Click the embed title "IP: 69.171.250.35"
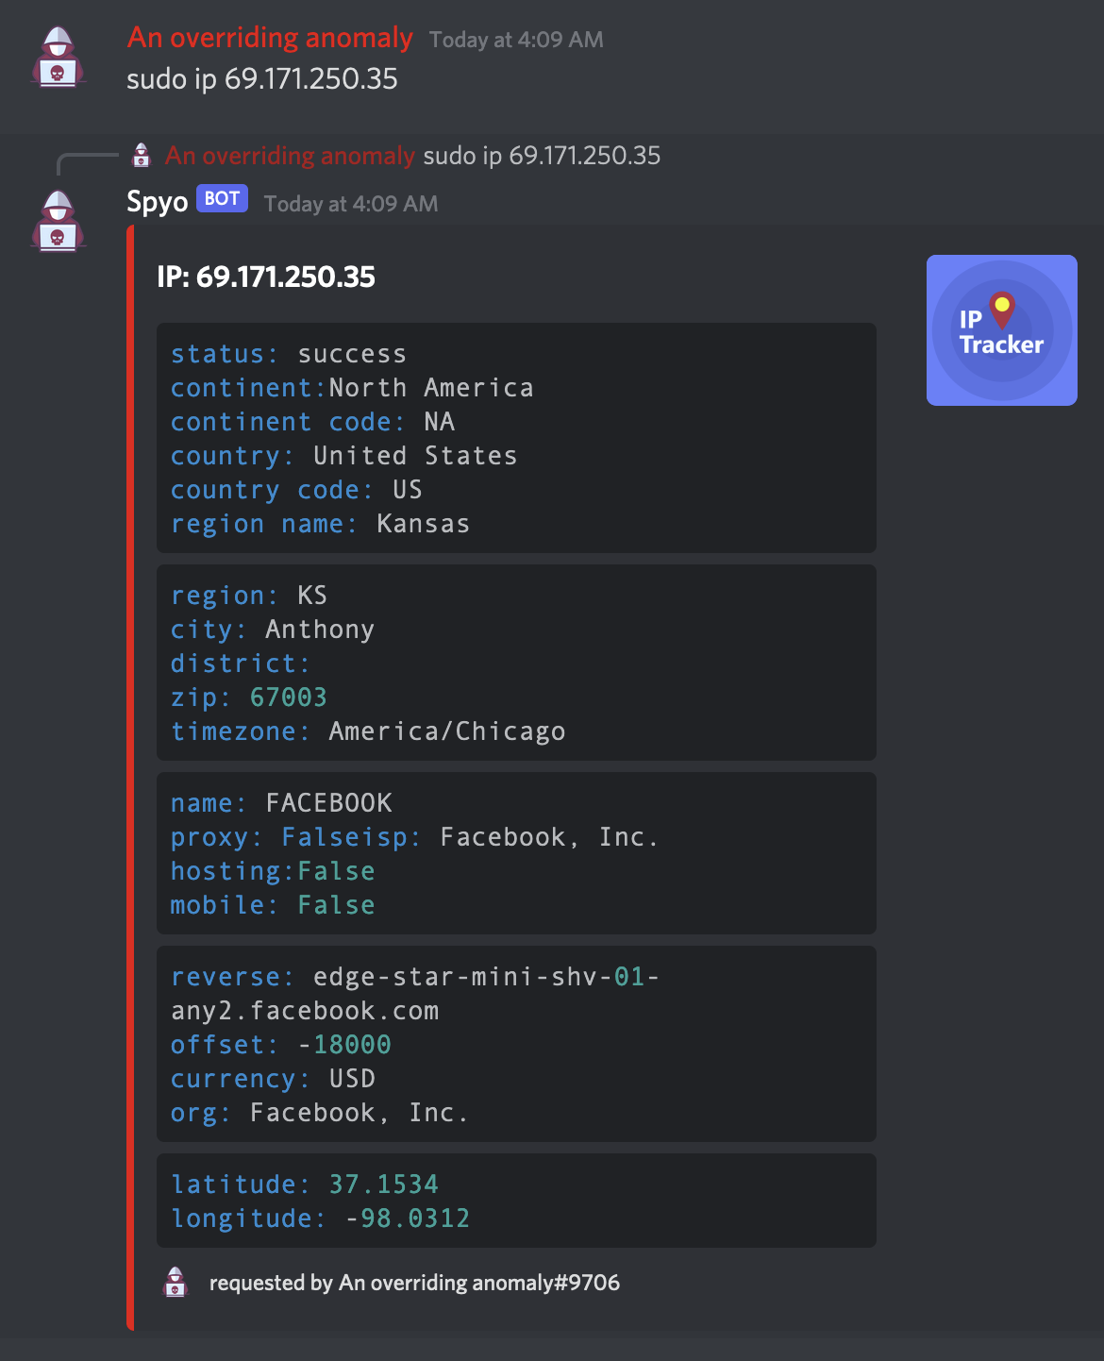This screenshot has height=1361, width=1104. (x=266, y=277)
